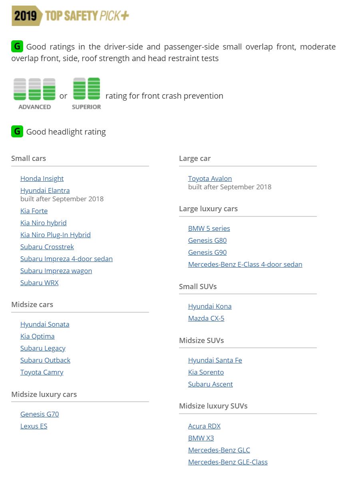Open the Mercedes-Benz GLE-Class link

(228, 462)
